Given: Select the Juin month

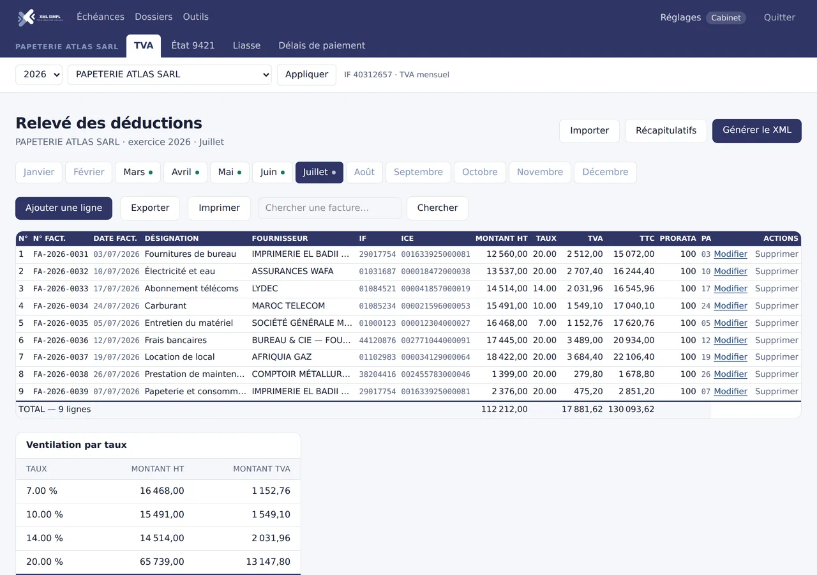Looking at the screenshot, I should click(273, 172).
